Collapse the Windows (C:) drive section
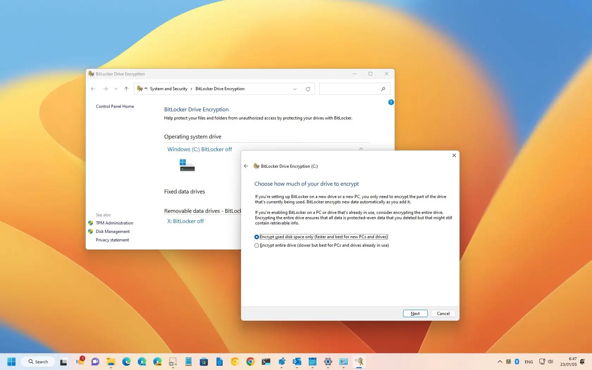Image resolution: width=592 pixels, height=370 pixels. 361,149
